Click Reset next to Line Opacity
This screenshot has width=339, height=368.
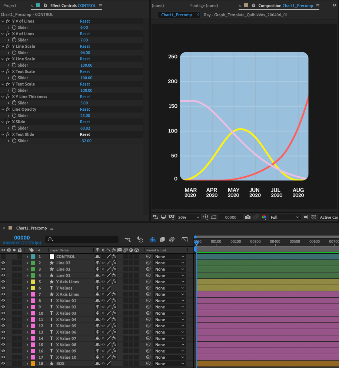[x=85, y=109]
